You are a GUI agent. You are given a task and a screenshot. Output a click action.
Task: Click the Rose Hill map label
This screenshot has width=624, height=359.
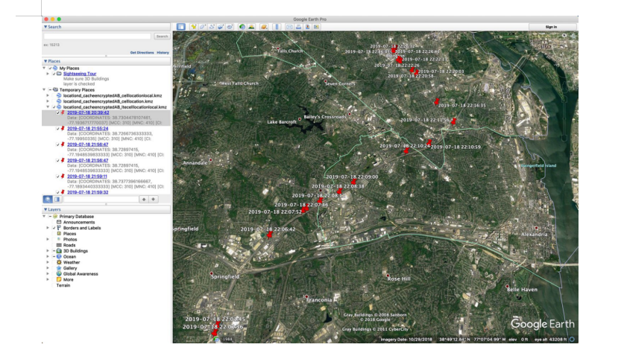(399, 279)
